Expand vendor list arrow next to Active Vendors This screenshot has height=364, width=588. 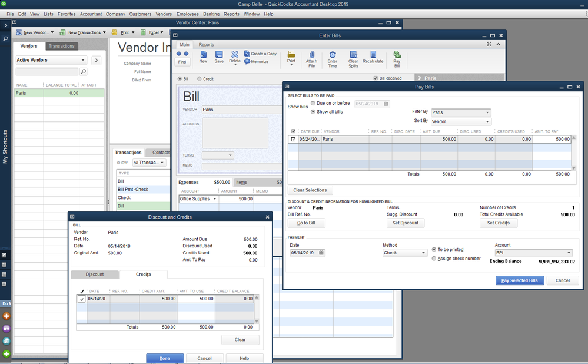click(x=97, y=60)
